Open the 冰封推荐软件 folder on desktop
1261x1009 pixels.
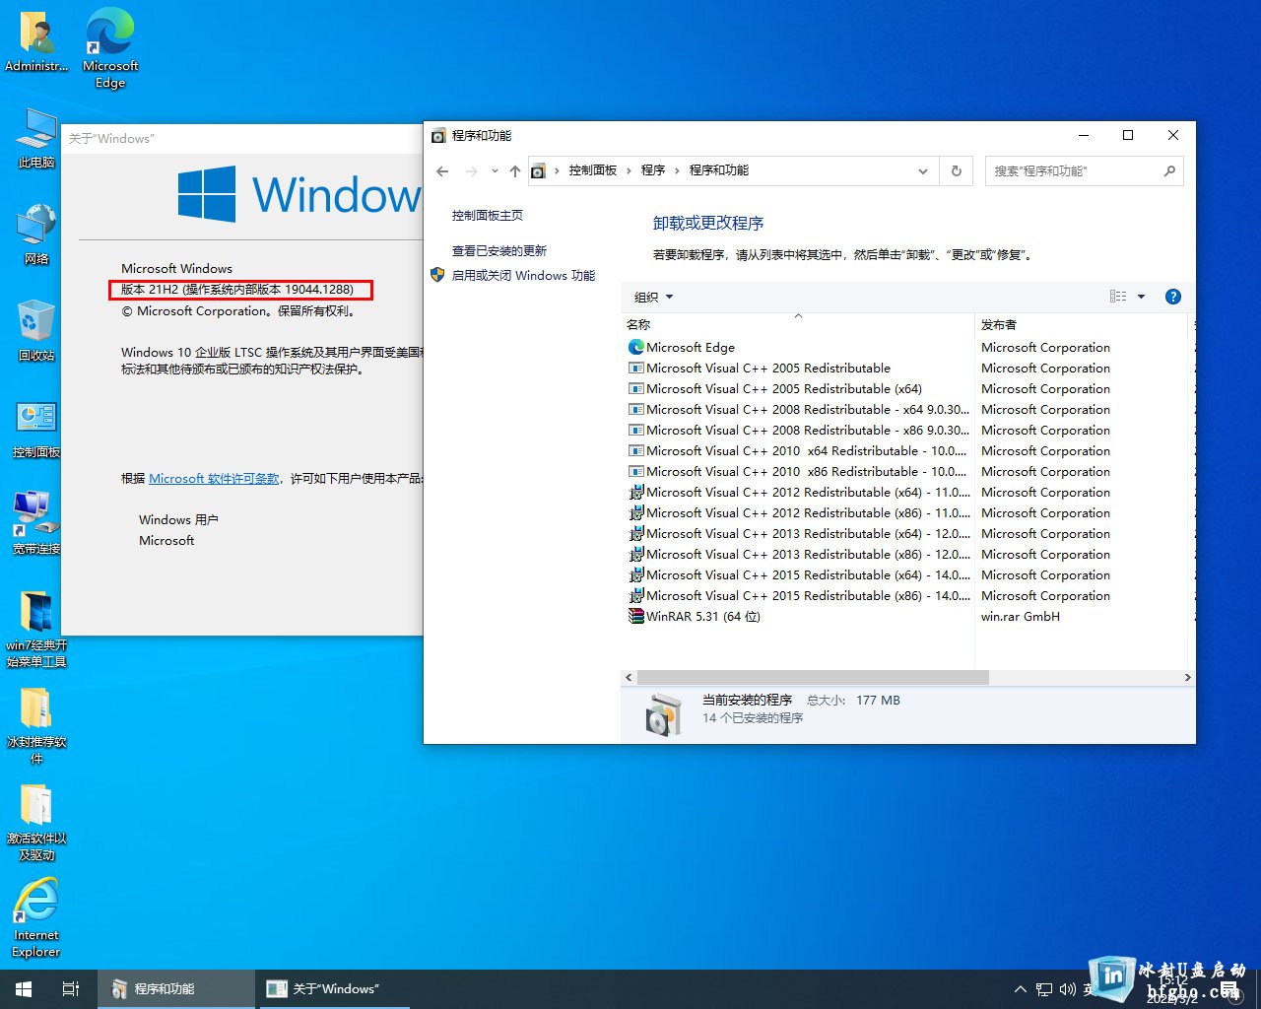pyautogui.click(x=36, y=725)
